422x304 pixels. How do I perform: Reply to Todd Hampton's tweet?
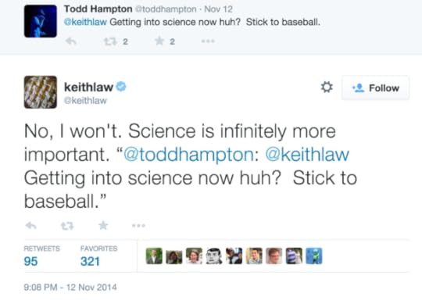tap(71, 41)
